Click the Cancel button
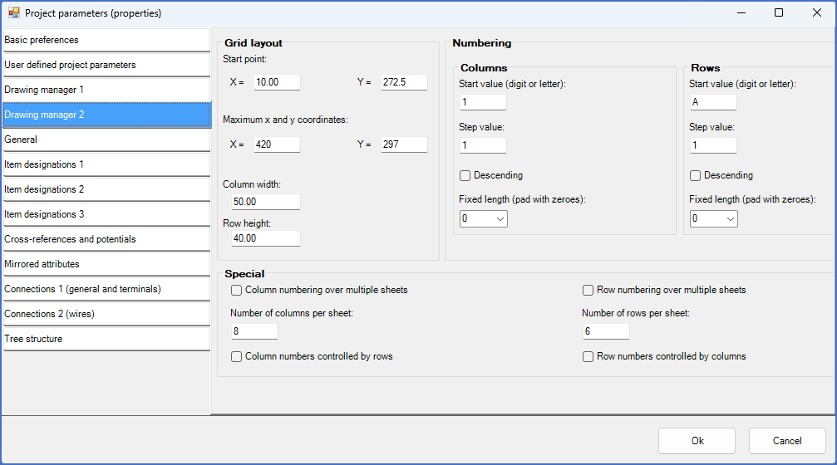Viewport: 837px width, 465px height. click(787, 441)
